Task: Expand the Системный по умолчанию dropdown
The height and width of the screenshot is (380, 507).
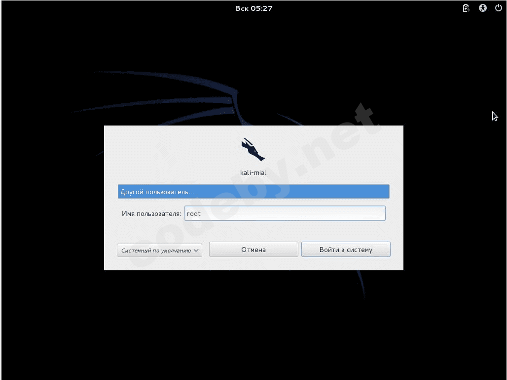Action: [159, 251]
